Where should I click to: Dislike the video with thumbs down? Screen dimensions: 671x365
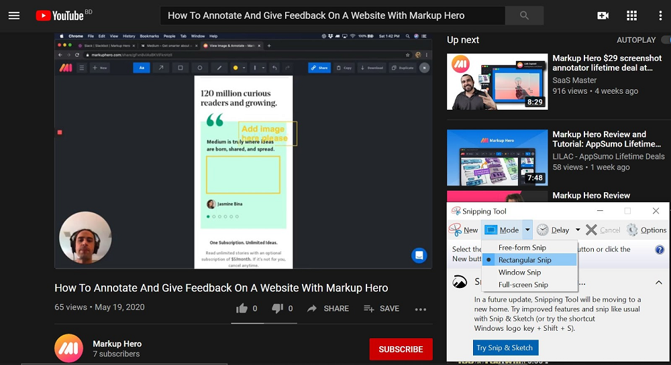click(278, 308)
